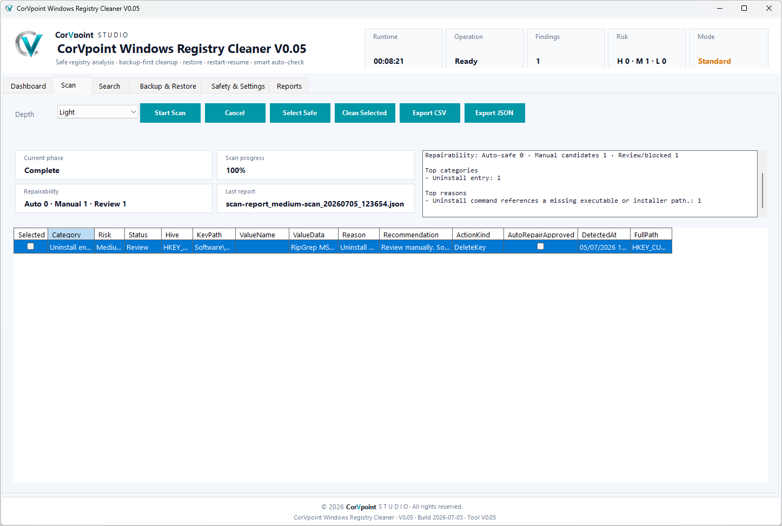
Task: Sort by the AutoRepairApproved column header
Action: coord(541,235)
